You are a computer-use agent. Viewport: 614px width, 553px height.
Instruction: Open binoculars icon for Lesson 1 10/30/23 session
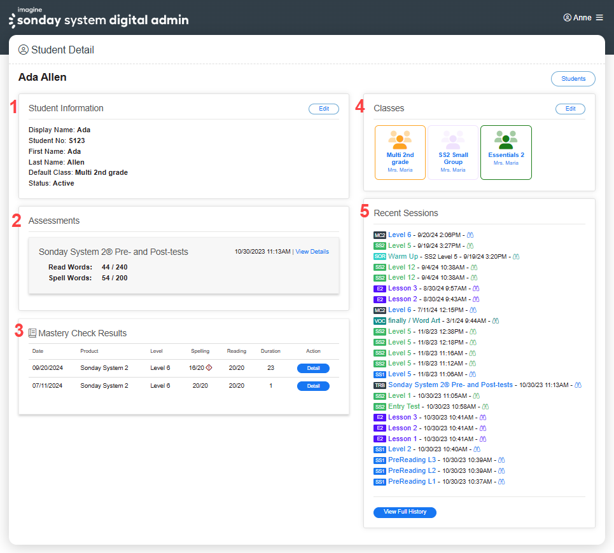pos(483,439)
